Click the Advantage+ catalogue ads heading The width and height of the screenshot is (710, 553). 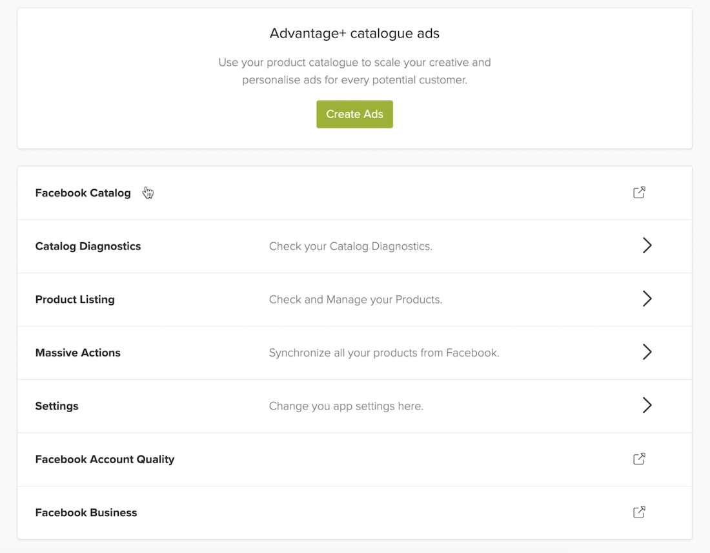tap(354, 34)
